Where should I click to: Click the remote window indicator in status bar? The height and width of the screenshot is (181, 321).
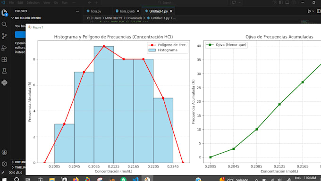(3, 173)
